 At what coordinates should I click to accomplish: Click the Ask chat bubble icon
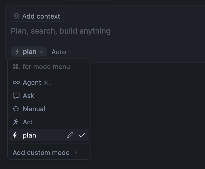pos(16,96)
